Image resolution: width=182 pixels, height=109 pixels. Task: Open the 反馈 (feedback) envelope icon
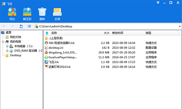(57, 12)
